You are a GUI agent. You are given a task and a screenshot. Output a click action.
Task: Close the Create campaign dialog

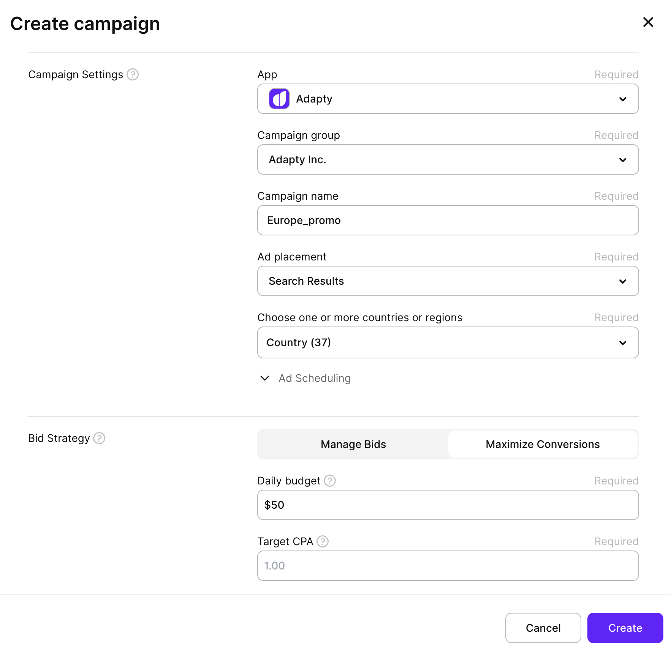pos(648,22)
